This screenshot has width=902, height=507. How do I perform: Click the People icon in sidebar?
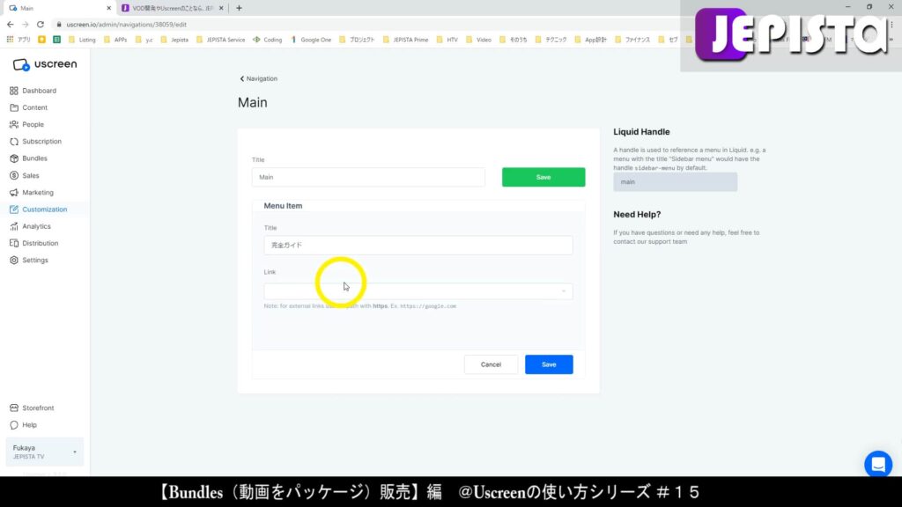14,124
